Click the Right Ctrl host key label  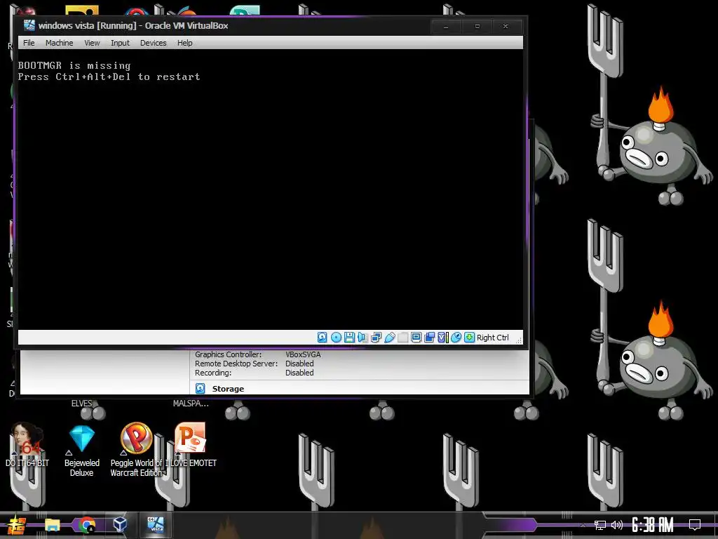[493, 338]
